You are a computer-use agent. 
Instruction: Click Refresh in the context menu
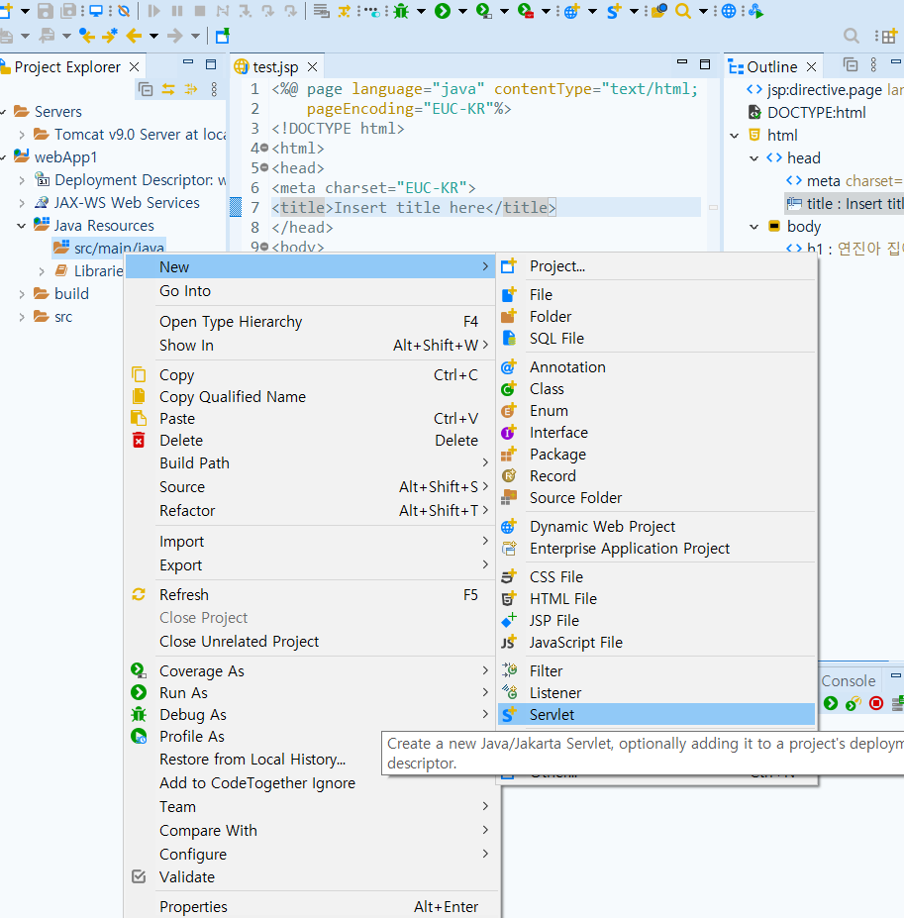pyautogui.click(x=311, y=595)
